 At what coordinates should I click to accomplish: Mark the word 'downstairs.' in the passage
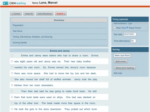tap(47, 85)
